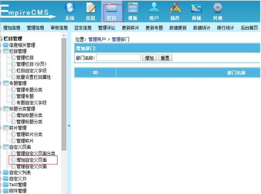
Task: Click the page icon beside 管理栏目
Action: [13, 57]
